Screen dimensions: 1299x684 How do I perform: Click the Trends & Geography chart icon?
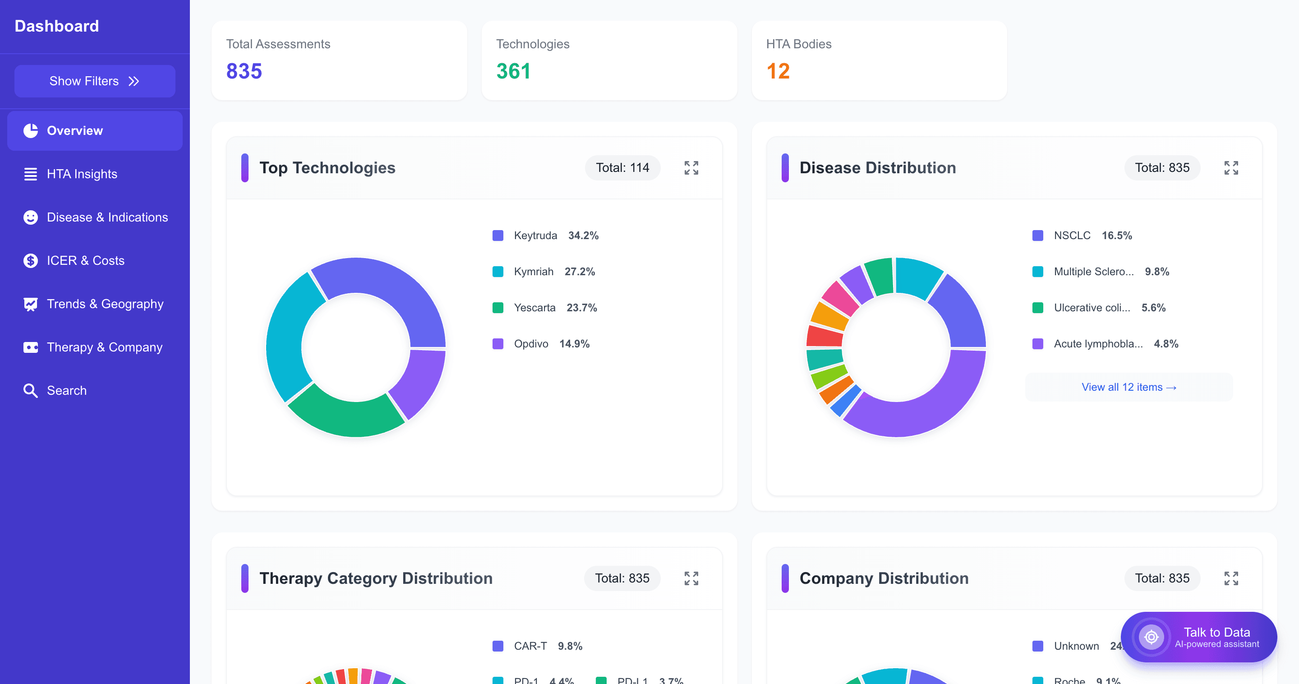pos(31,304)
